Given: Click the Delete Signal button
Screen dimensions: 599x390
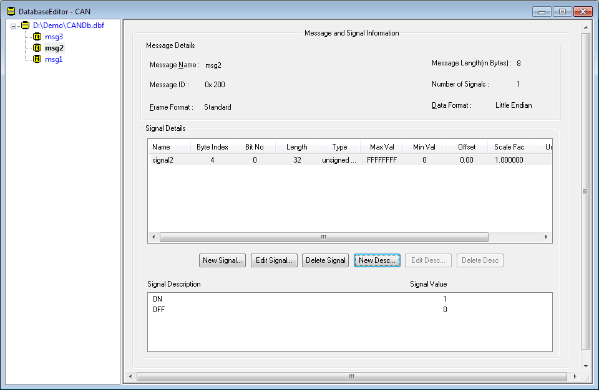Looking at the screenshot, I should [x=326, y=260].
